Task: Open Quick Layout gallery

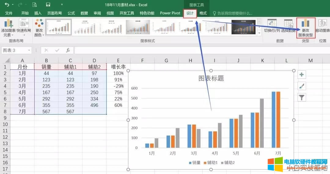Action: pyautogui.click(x=24, y=27)
